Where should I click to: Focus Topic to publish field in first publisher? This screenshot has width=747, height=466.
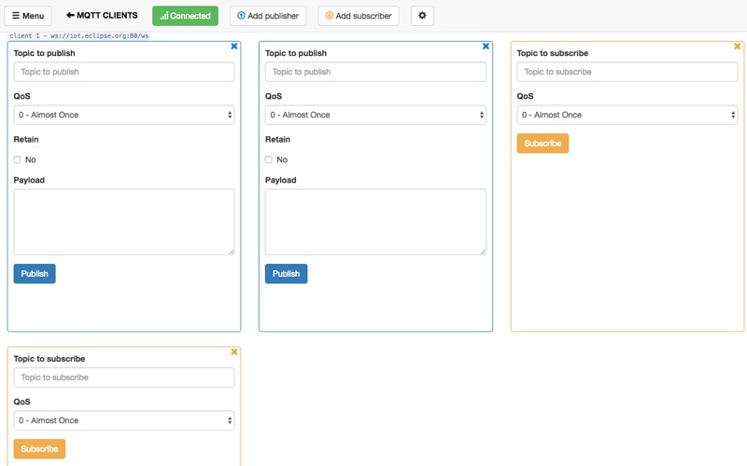124,72
